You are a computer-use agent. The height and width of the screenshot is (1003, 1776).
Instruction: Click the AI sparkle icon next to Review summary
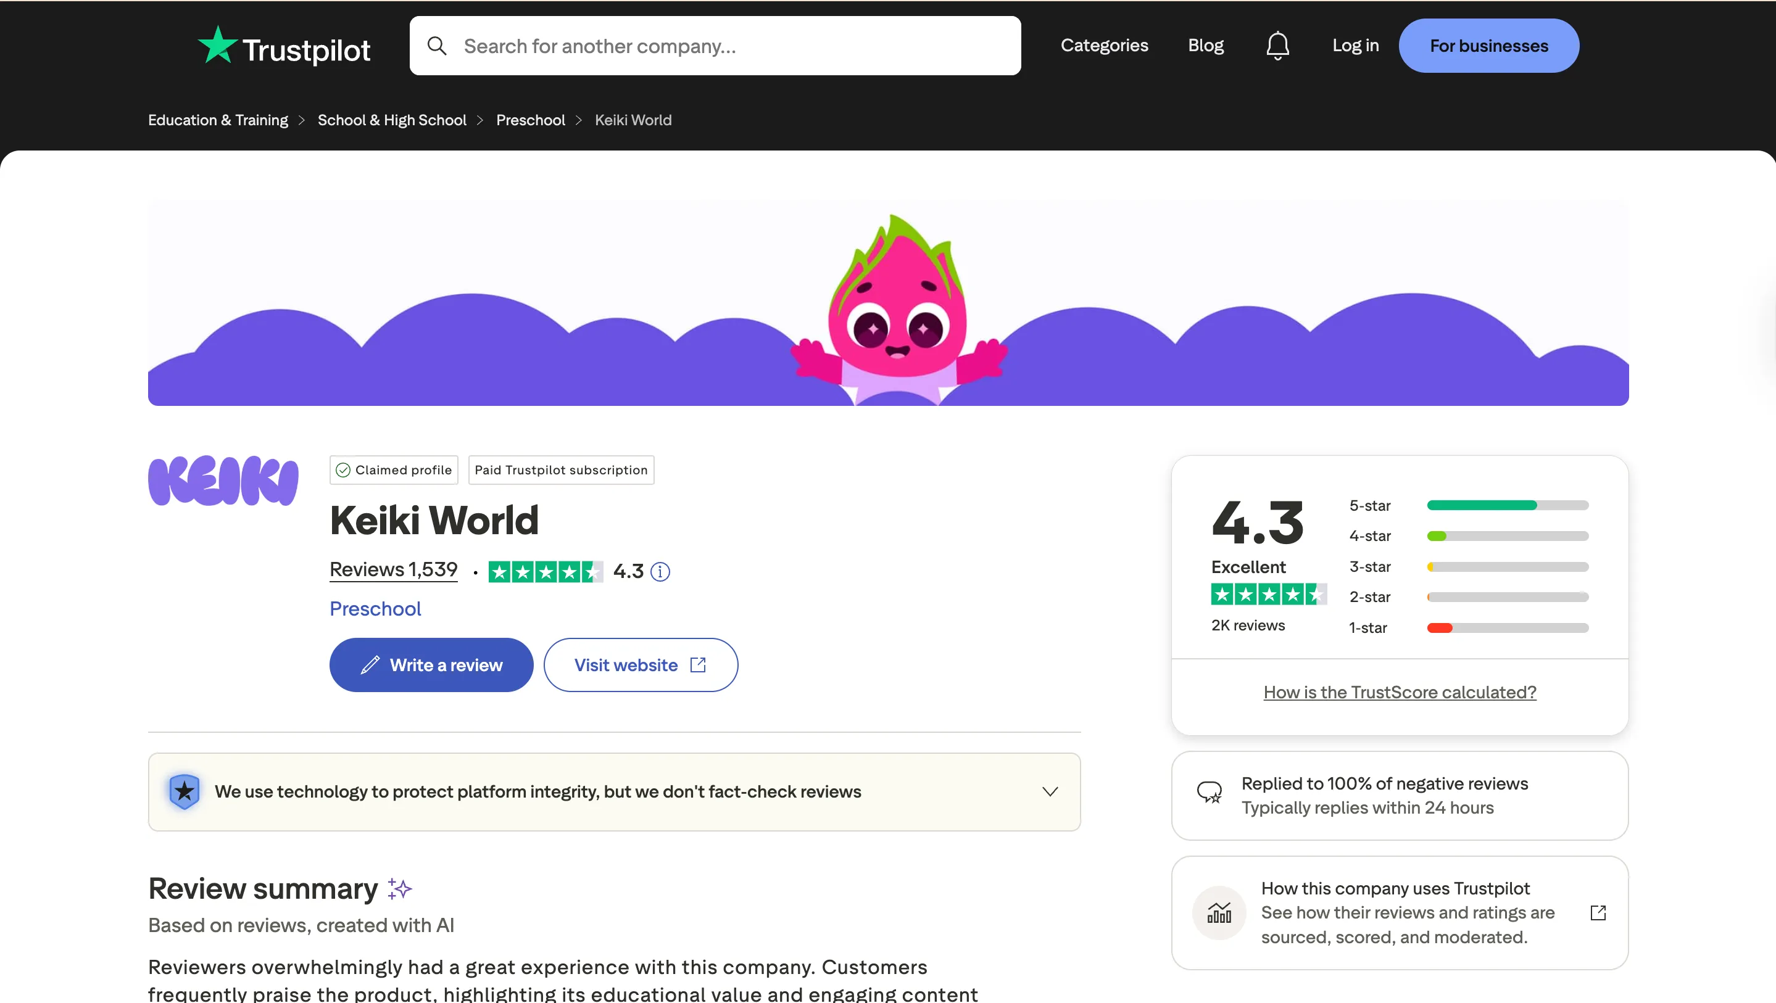click(x=399, y=888)
